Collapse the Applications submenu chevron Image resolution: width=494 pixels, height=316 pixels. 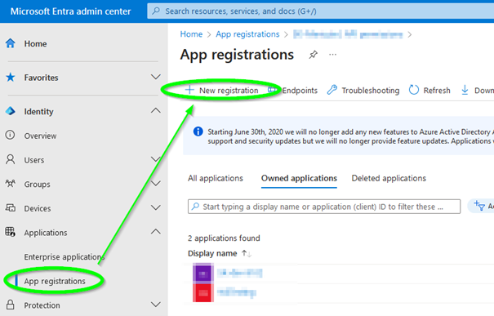click(x=156, y=232)
